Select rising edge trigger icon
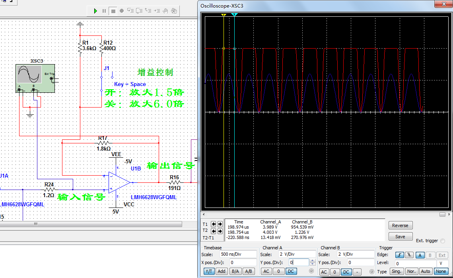Screen dimensions: 453x278 [x=400, y=255]
